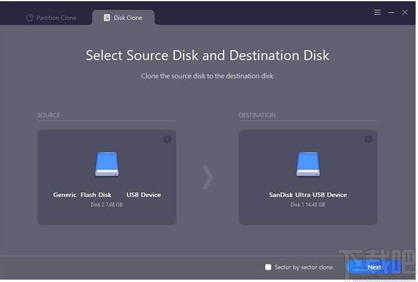Click the Sector by sector clone label
The width and height of the screenshot is (418, 282).
(x=304, y=267)
